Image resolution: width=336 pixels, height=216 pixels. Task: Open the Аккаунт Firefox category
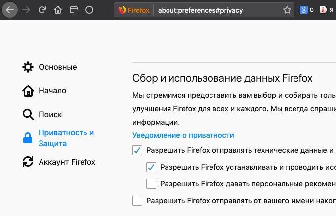click(67, 162)
